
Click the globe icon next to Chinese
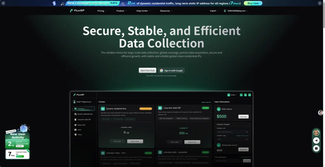[229, 95]
